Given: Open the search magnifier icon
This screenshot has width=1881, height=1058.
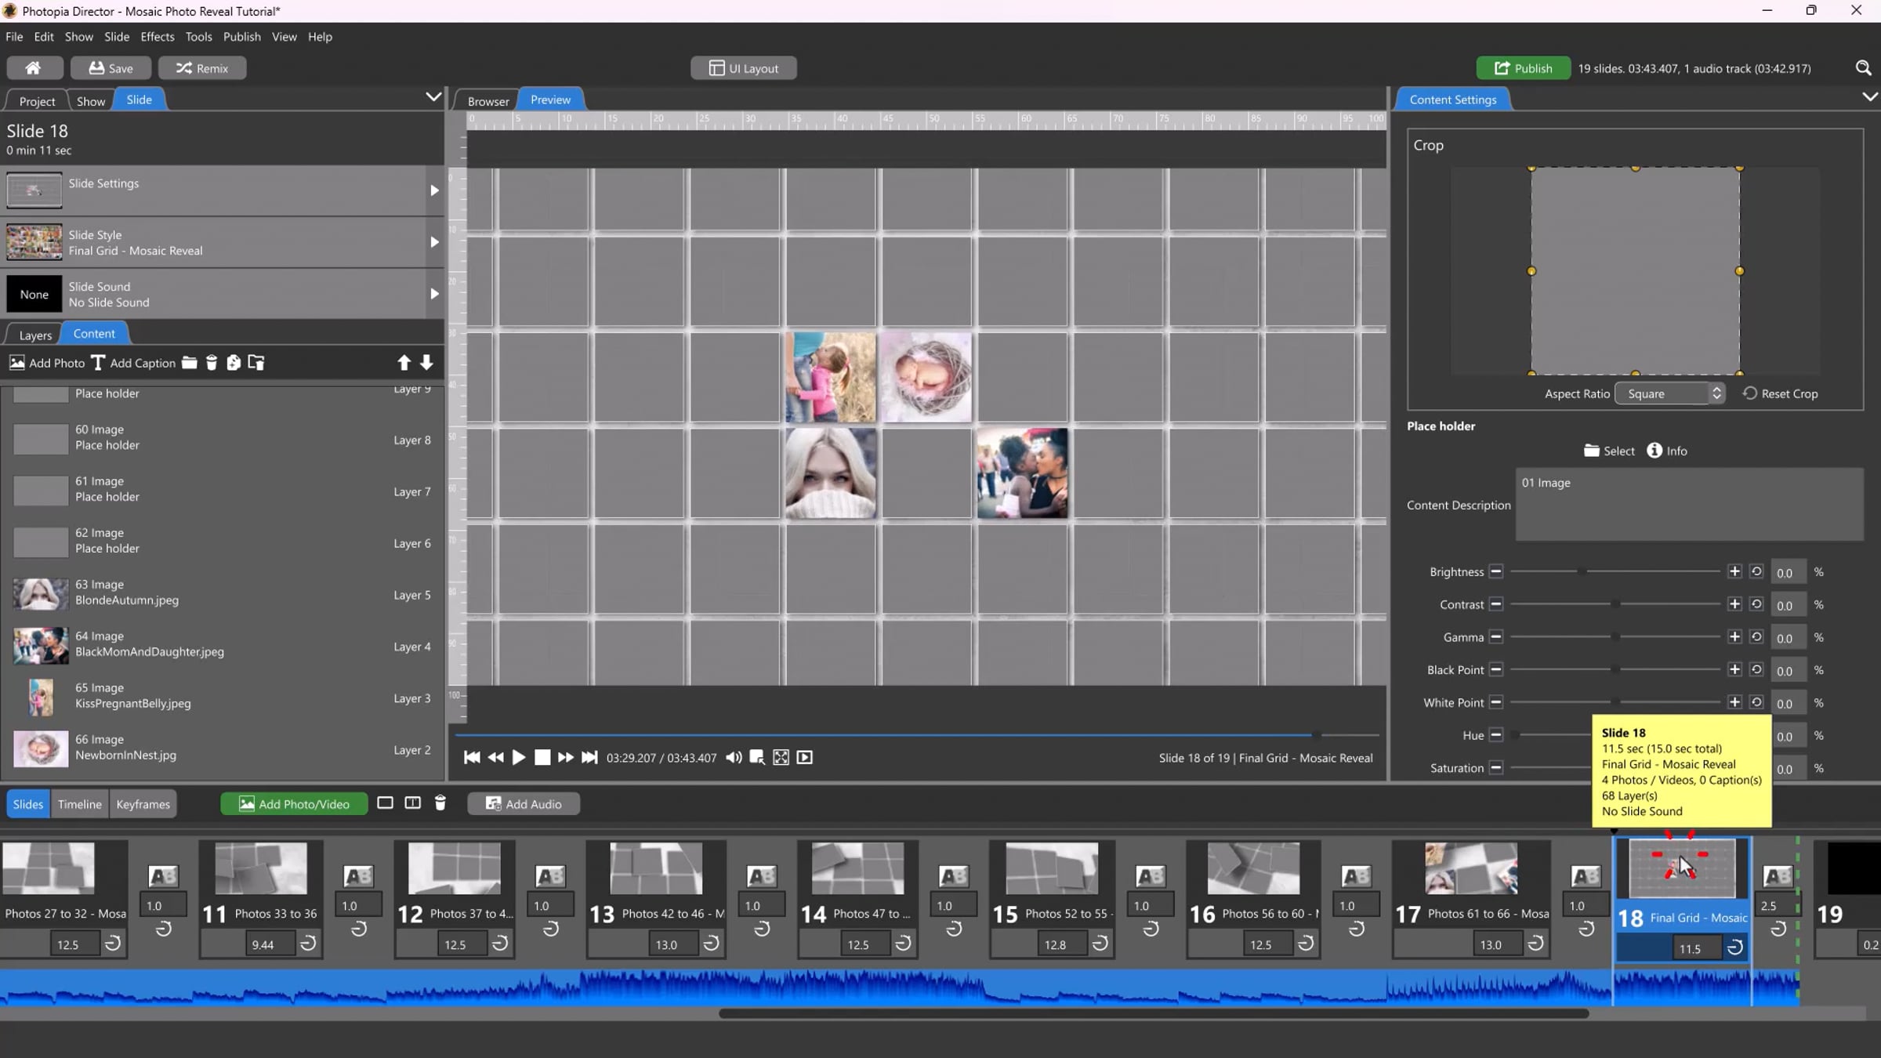Looking at the screenshot, I should [x=1863, y=68].
